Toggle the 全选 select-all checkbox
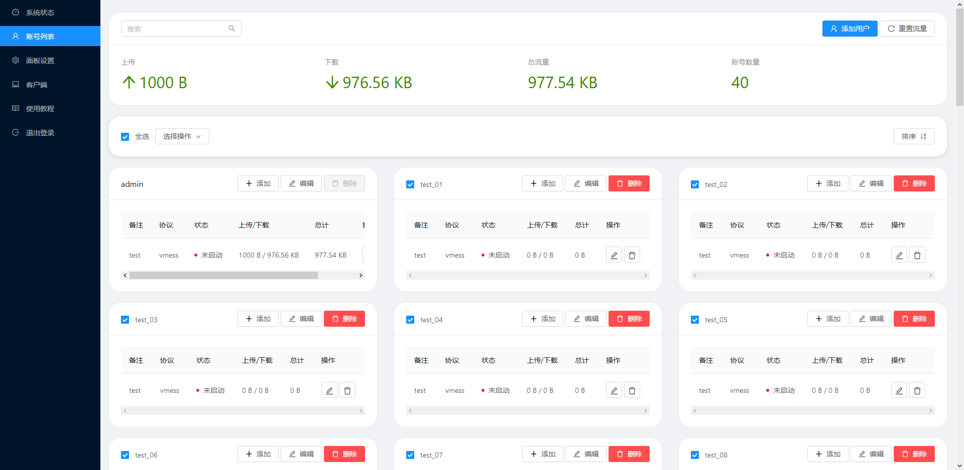The image size is (964, 470). [x=125, y=137]
